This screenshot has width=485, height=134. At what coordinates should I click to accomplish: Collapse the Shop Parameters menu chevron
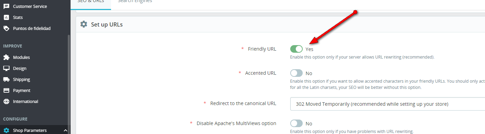[x=65, y=131]
